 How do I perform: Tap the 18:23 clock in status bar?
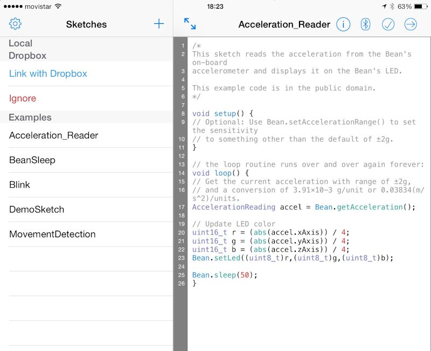(x=215, y=6)
